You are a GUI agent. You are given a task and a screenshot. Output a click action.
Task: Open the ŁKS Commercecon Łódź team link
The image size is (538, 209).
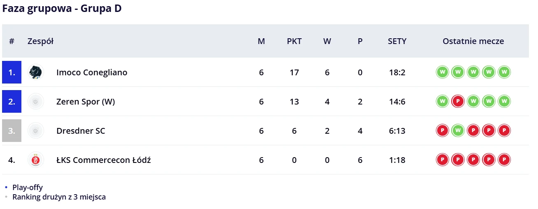point(103,160)
